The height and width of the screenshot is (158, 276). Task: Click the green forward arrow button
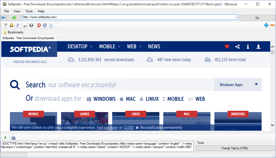pos(14,18)
